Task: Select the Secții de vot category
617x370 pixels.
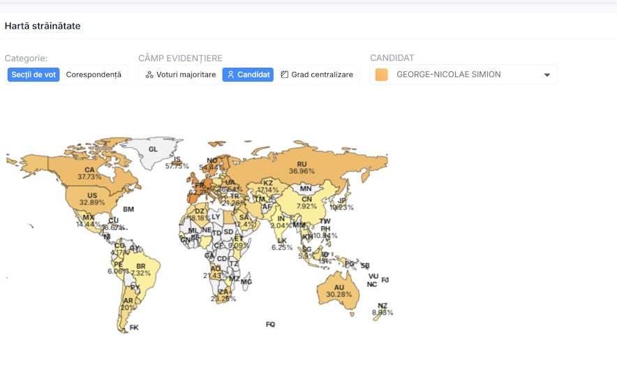Action: click(34, 75)
